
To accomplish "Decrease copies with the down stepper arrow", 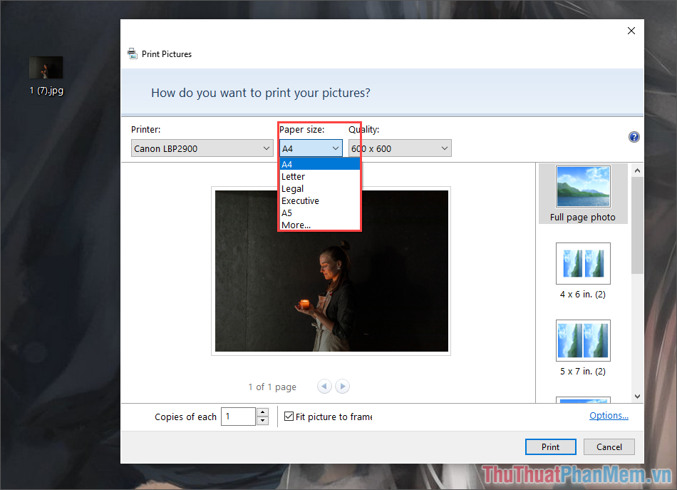I will pos(262,421).
